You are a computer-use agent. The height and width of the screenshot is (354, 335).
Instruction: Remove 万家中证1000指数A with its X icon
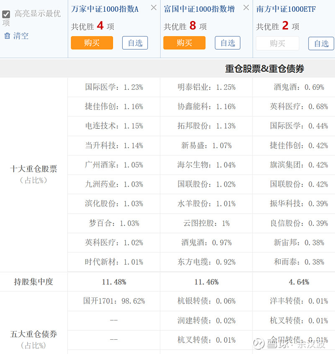click(x=154, y=8)
